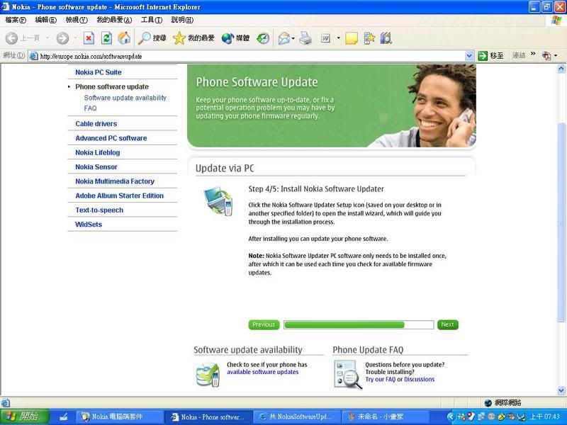Visit the Nokia Lifeblog sidebar link
This screenshot has height=425, width=567.
point(98,152)
